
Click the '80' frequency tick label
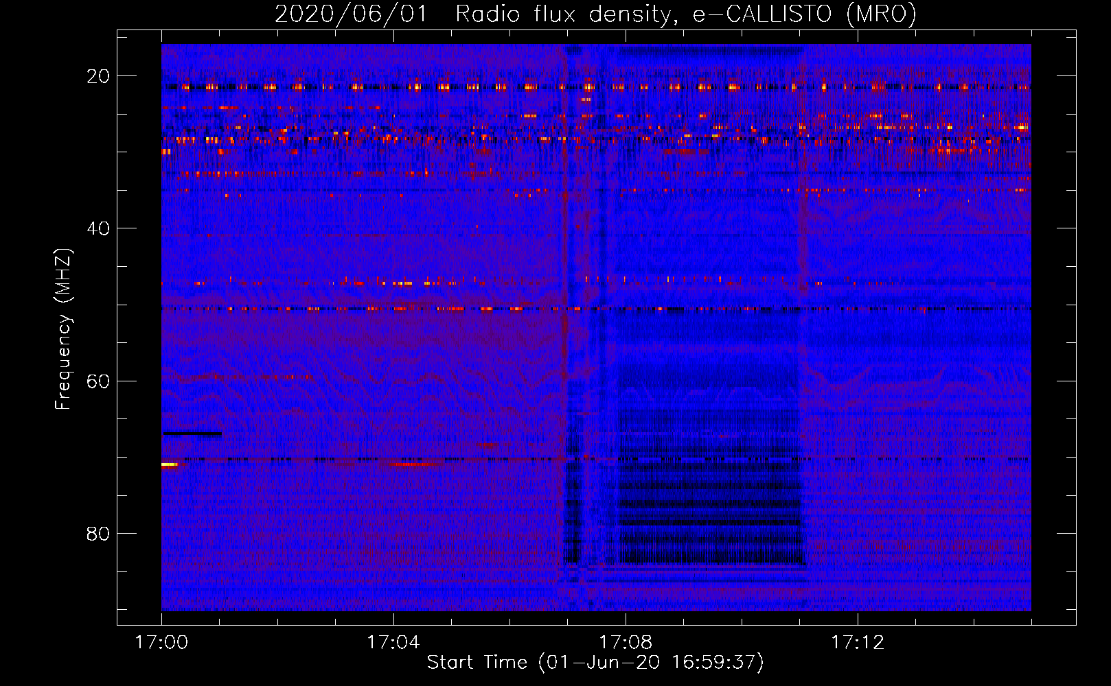(98, 533)
